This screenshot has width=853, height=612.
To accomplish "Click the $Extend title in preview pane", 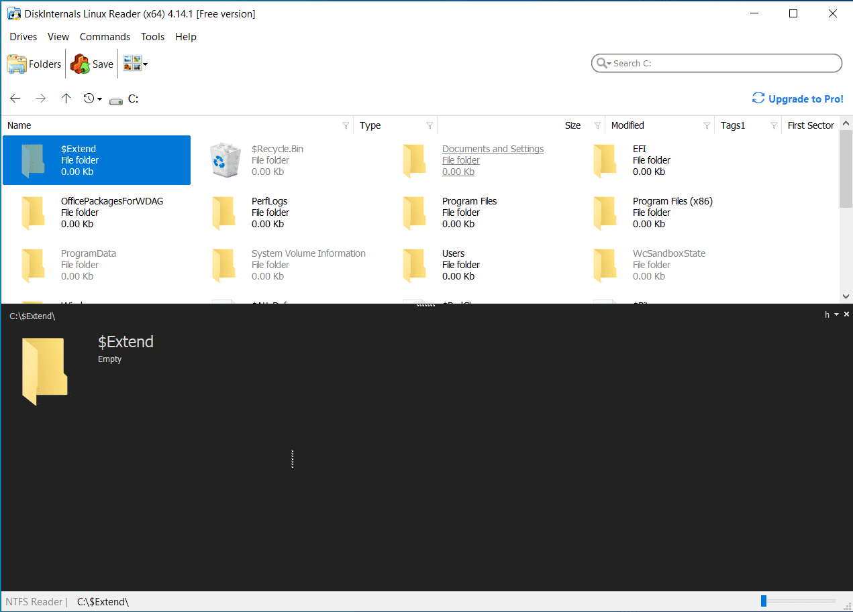I will (126, 341).
